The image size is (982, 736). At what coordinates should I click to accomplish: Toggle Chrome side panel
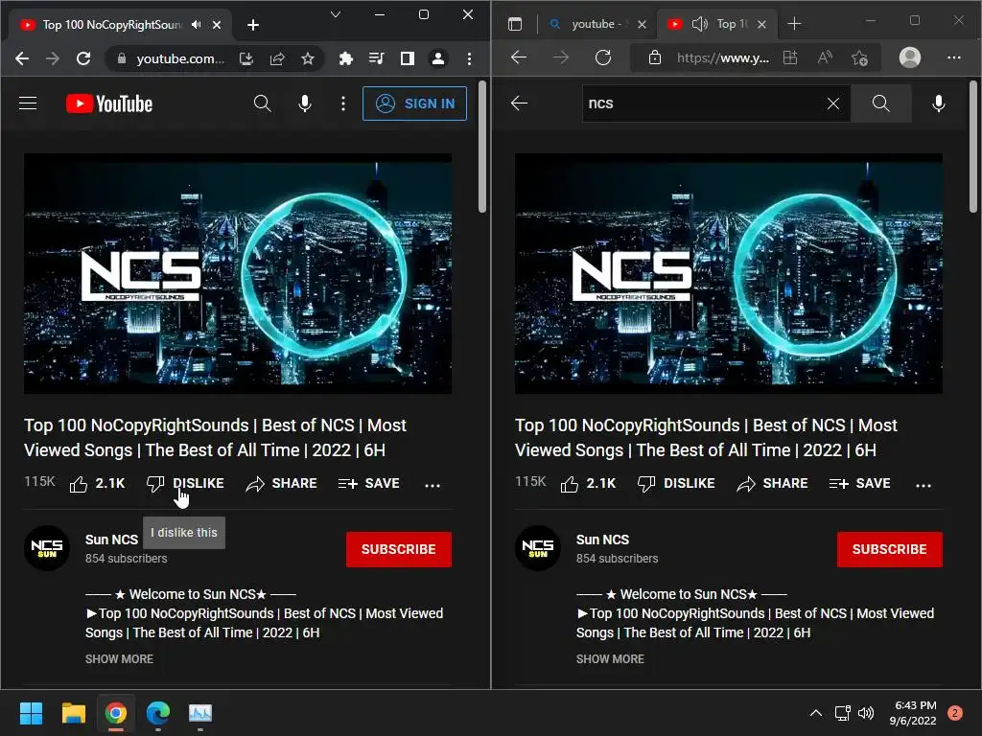pyautogui.click(x=407, y=58)
